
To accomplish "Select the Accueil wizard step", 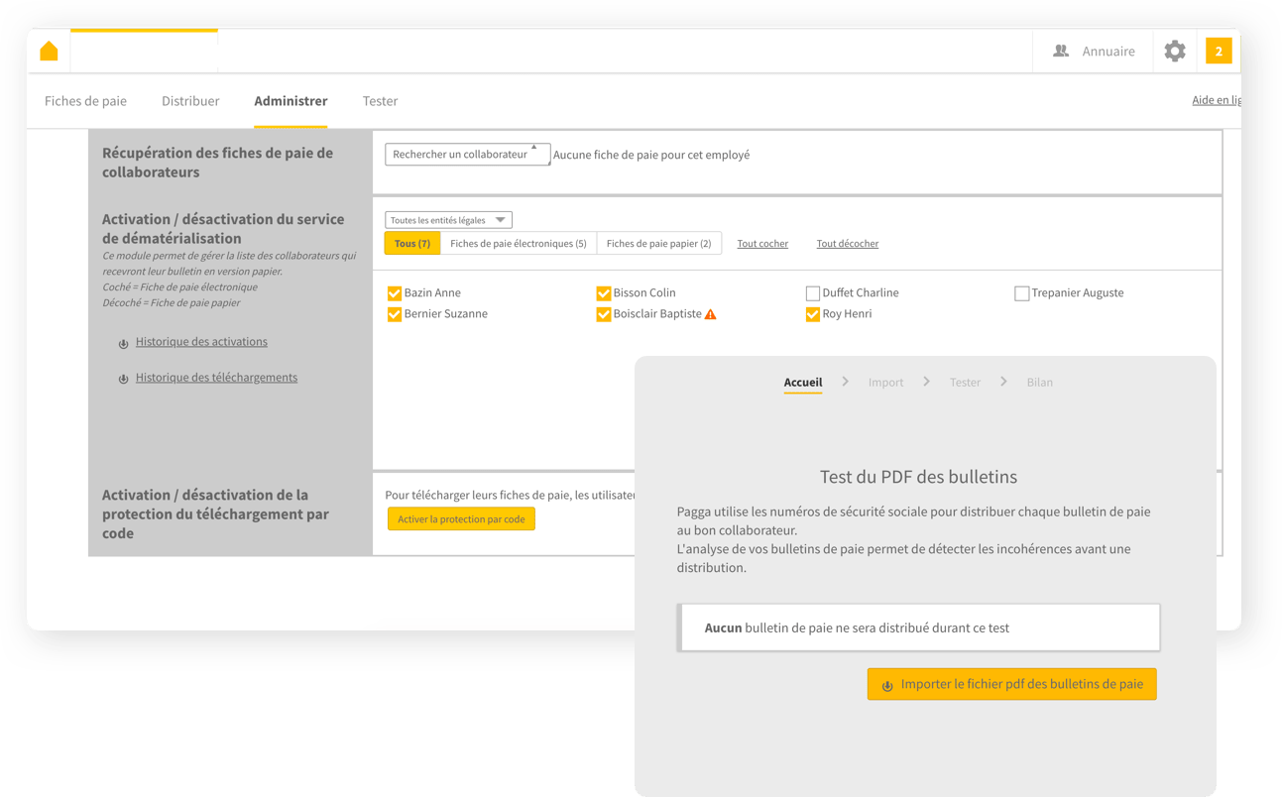I will [803, 383].
